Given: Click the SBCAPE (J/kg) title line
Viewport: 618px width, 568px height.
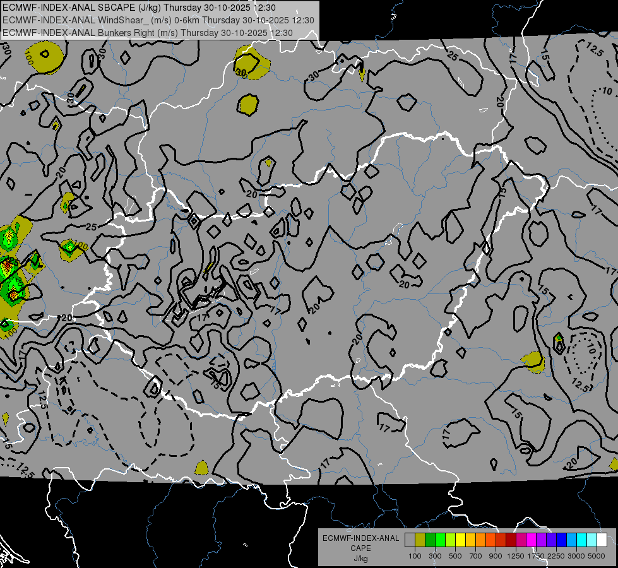Looking at the screenshot, I should pos(139,8).
